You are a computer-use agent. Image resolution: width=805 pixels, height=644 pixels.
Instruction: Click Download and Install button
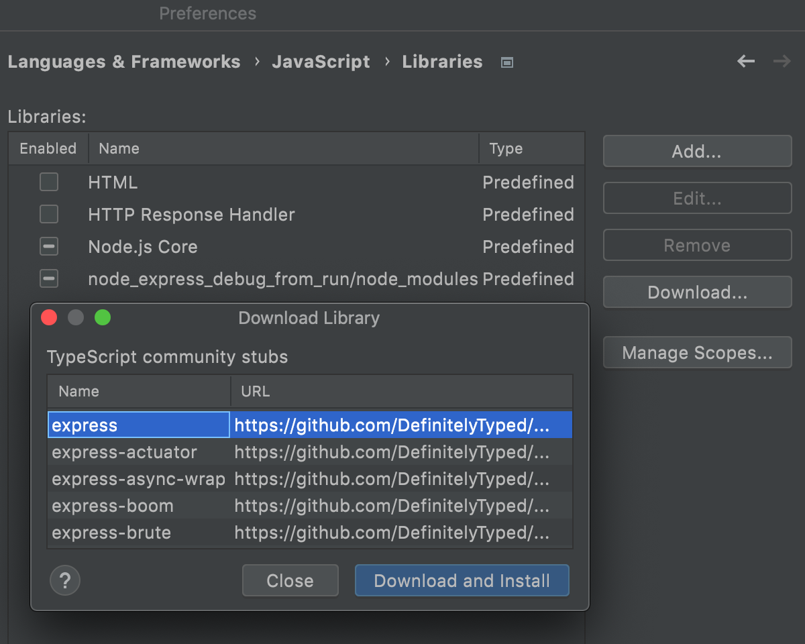click(462, 580)
